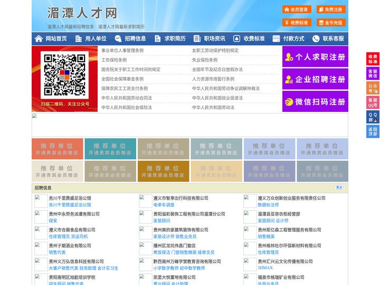Click the document icon beside 求职简历

point(157,39)
